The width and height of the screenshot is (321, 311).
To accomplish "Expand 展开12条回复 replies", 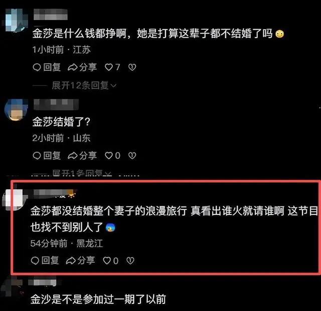I will [84, 85].
